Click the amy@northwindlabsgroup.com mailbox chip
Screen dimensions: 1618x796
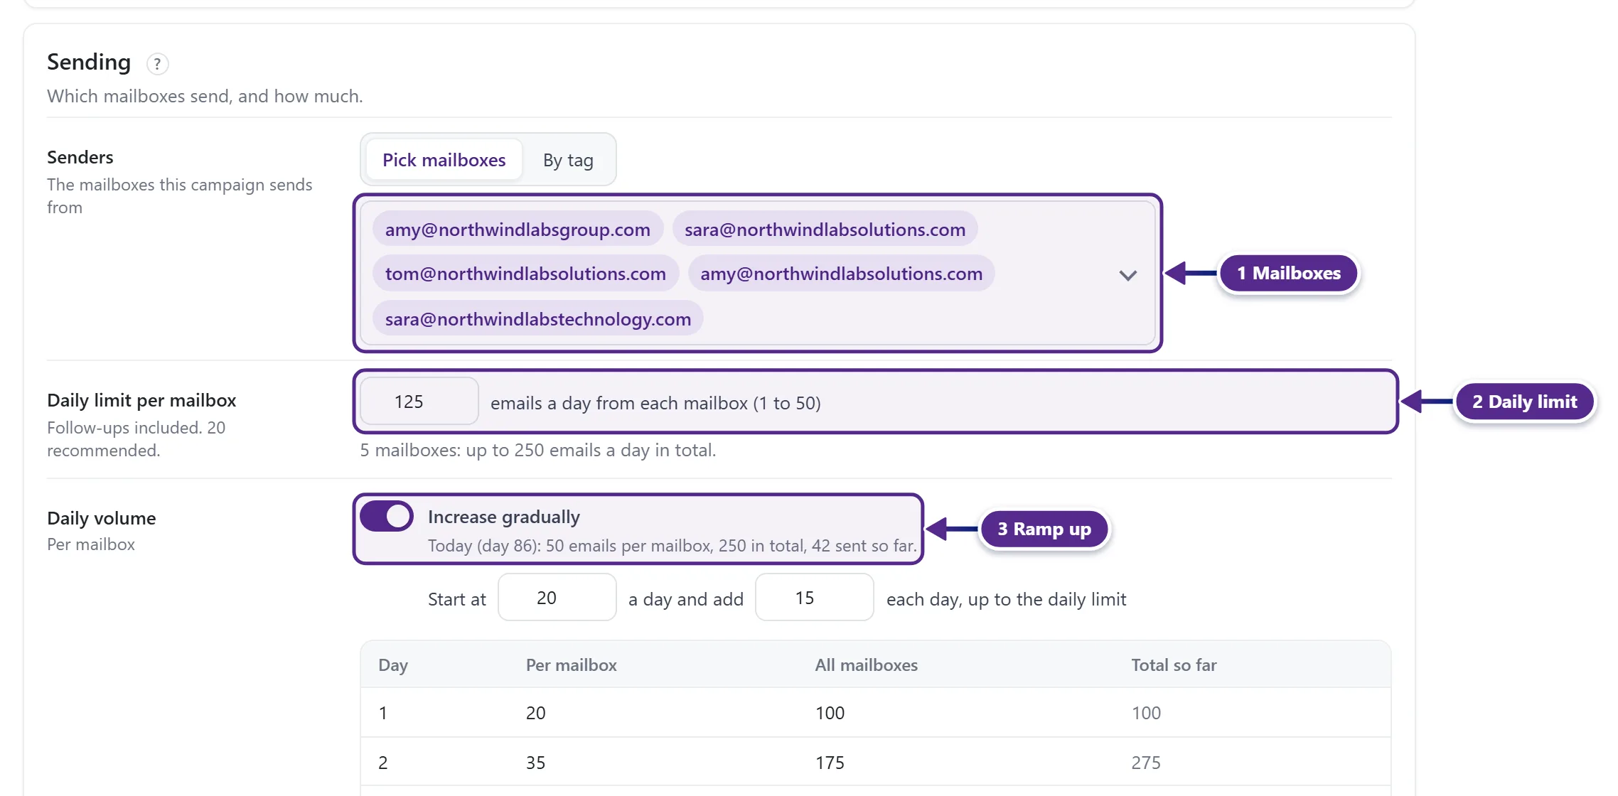click(x=518, y=230)
